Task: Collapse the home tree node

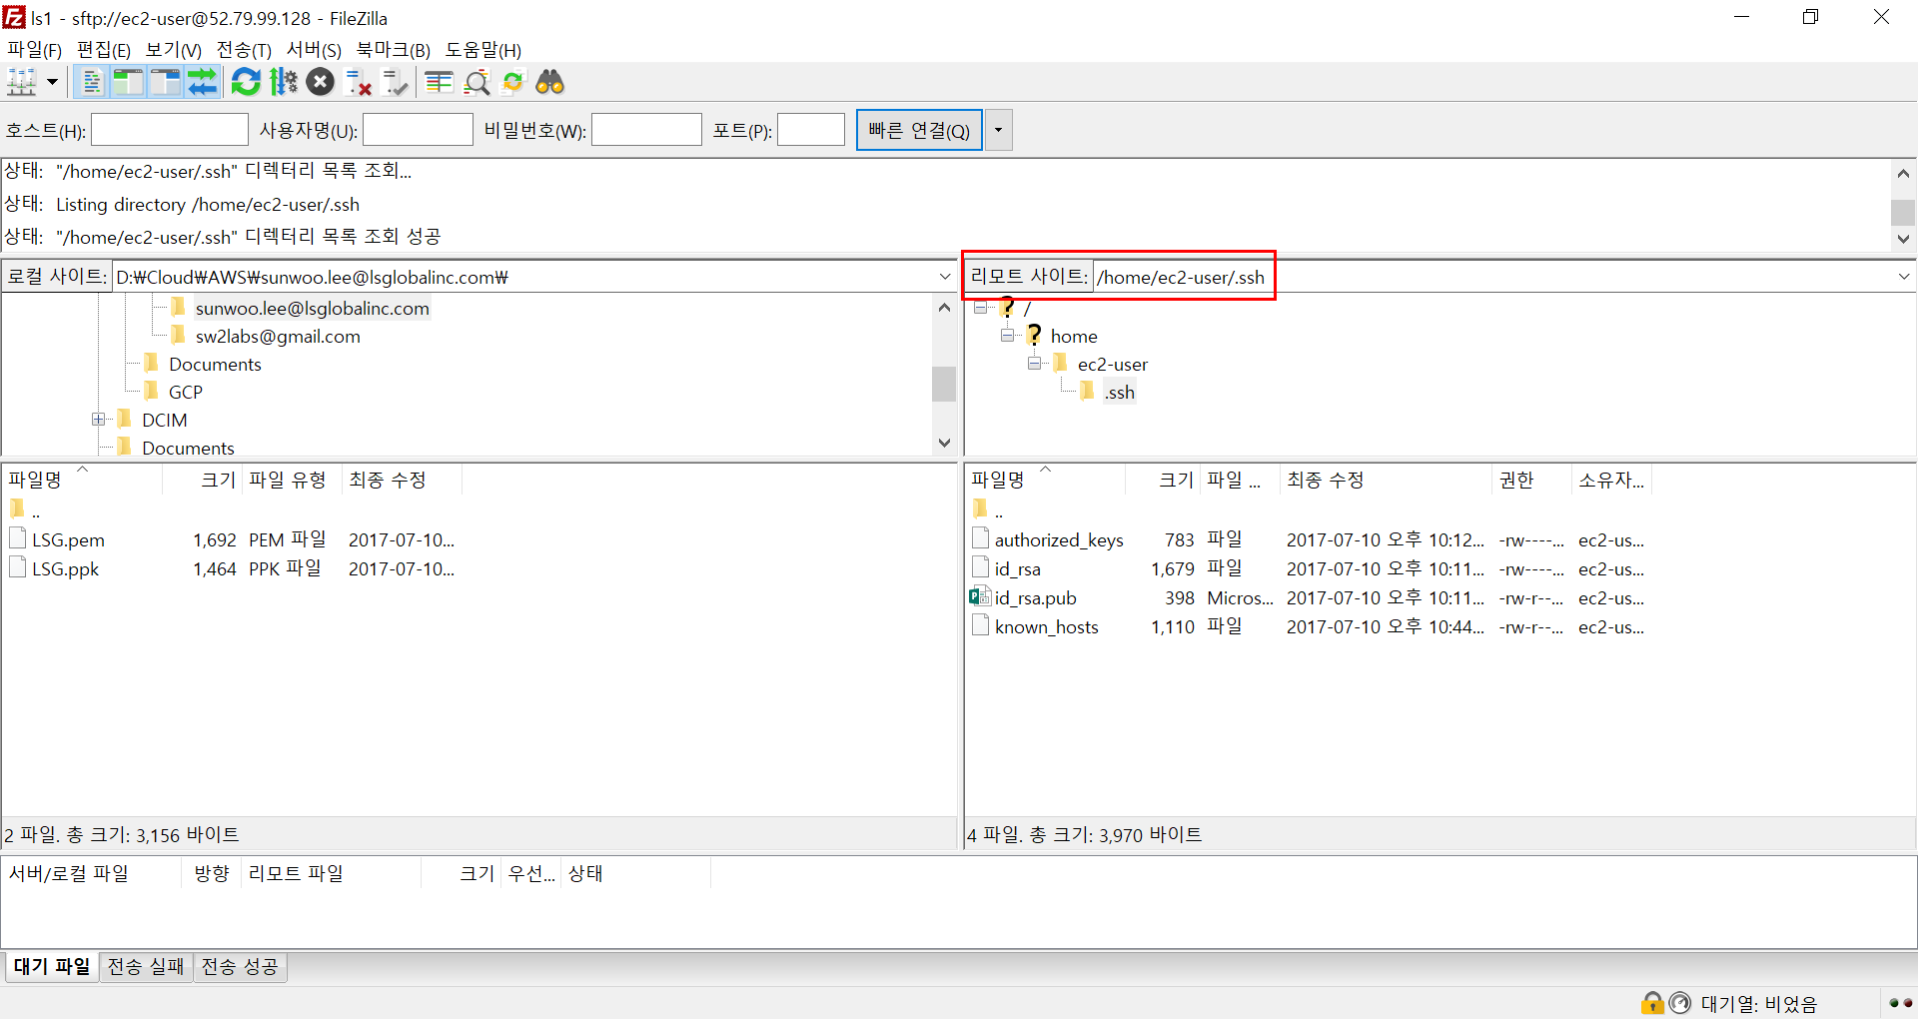Action: pos(1008,336)
